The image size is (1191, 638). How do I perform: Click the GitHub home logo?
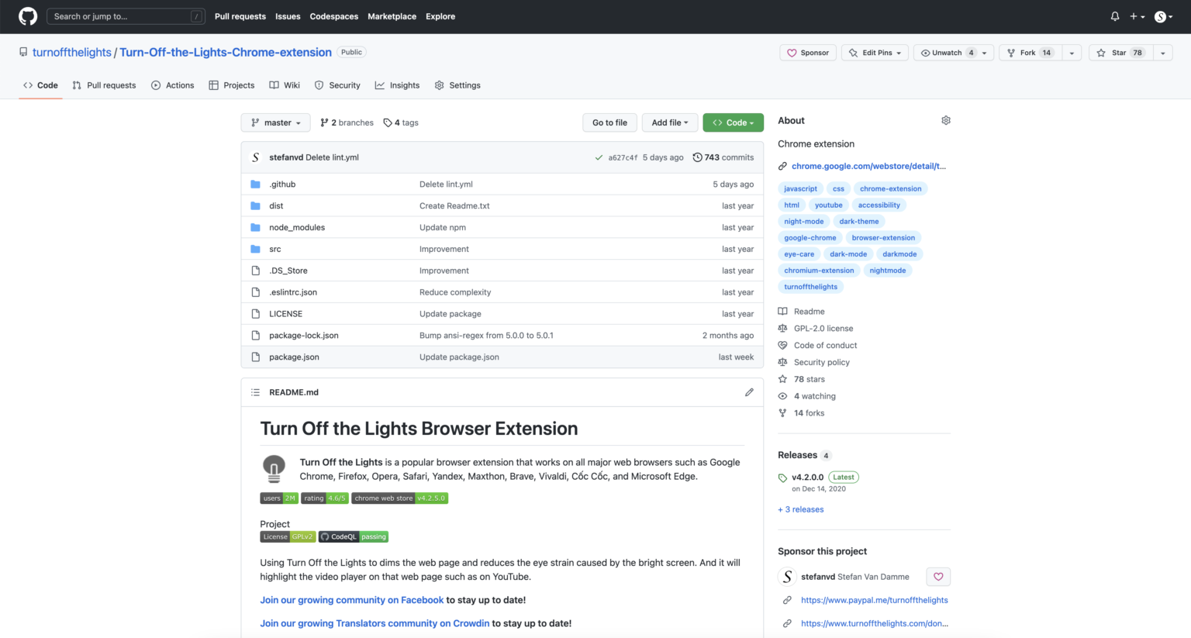coord(27,16)
